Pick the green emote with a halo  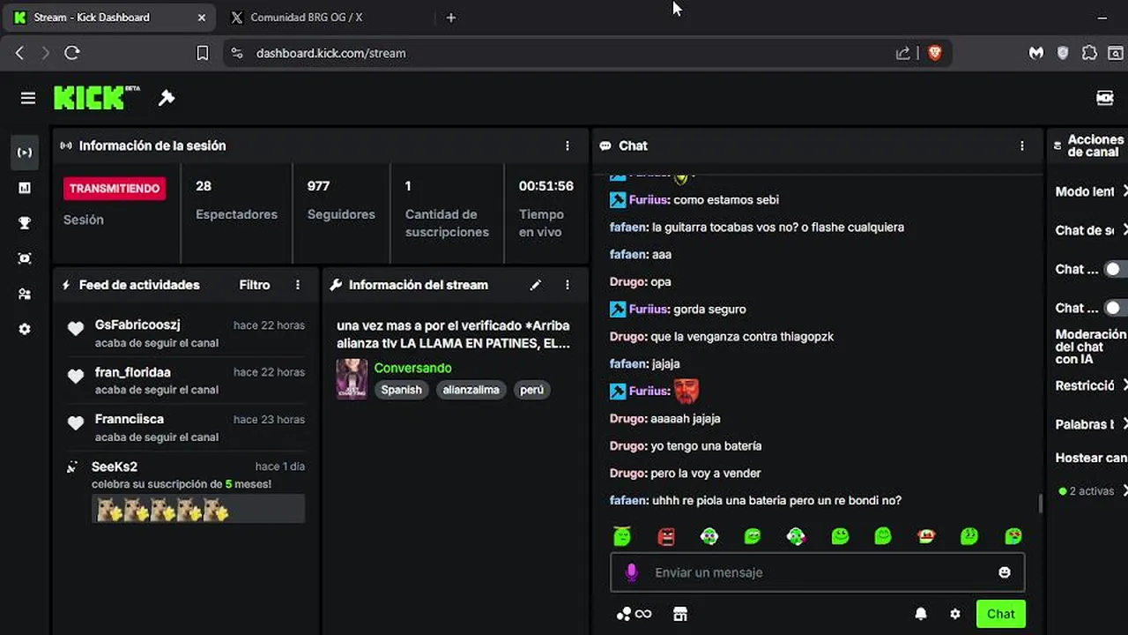click(622, 535)
